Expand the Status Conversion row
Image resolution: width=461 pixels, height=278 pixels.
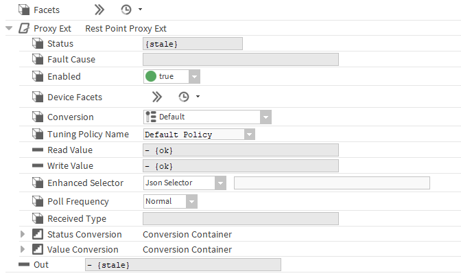coord(23,235)
